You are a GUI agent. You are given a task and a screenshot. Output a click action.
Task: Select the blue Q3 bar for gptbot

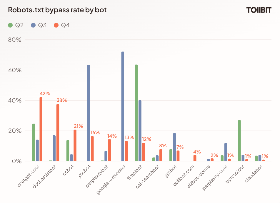tap(174, 147)
